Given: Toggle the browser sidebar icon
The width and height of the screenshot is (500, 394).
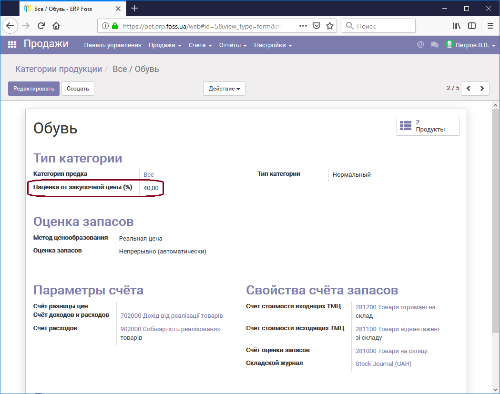Looking at the screenshot, I should click(472, 26).
